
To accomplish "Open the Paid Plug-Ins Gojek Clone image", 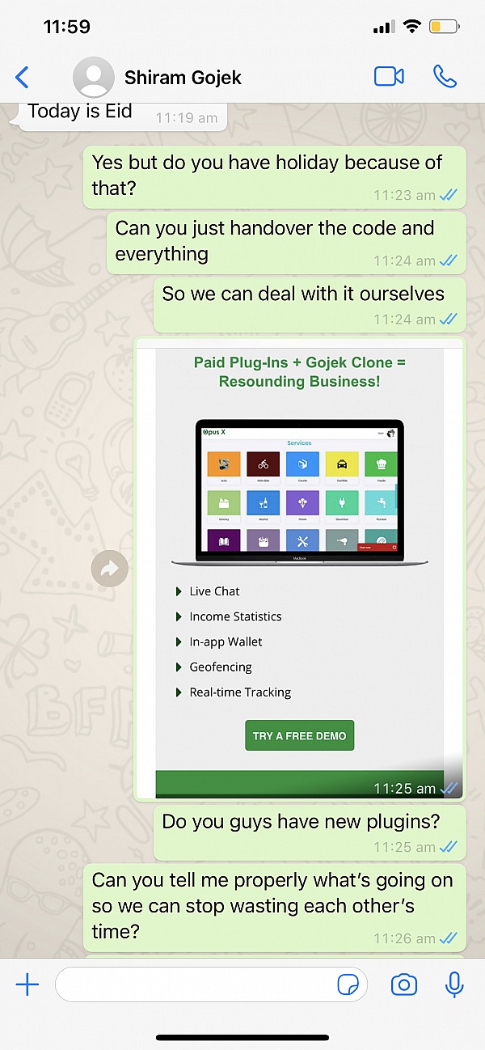I will [x=299, y=569].
